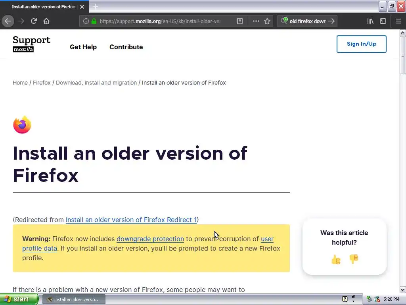Vote thumbs down for article helpfulness
This screenshot has width=406, height=305.
click(354, 259)
